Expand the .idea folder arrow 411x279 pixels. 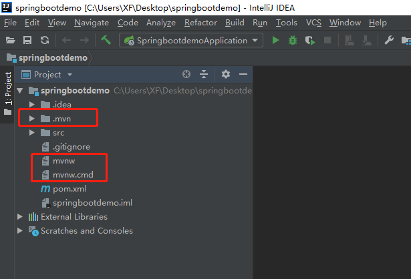pos(32,105)
